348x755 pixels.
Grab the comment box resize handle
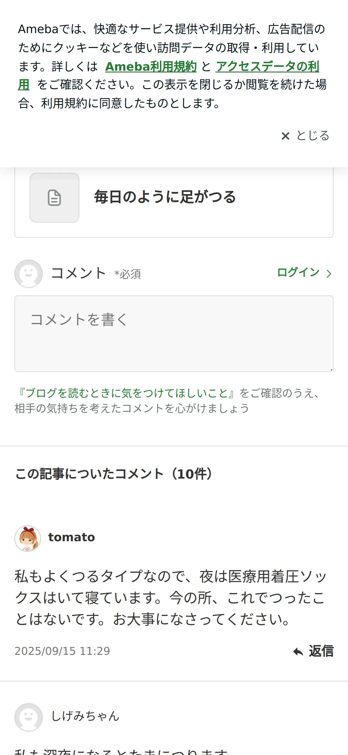(331, 369)
